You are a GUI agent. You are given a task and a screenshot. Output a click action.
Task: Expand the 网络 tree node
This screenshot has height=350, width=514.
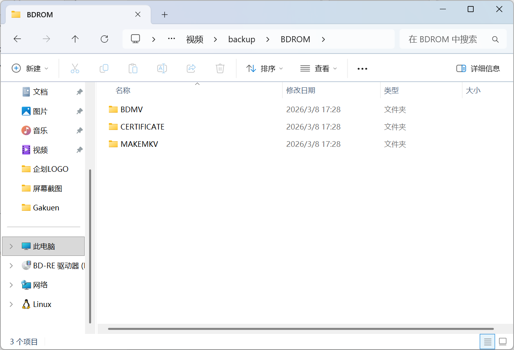11,285
